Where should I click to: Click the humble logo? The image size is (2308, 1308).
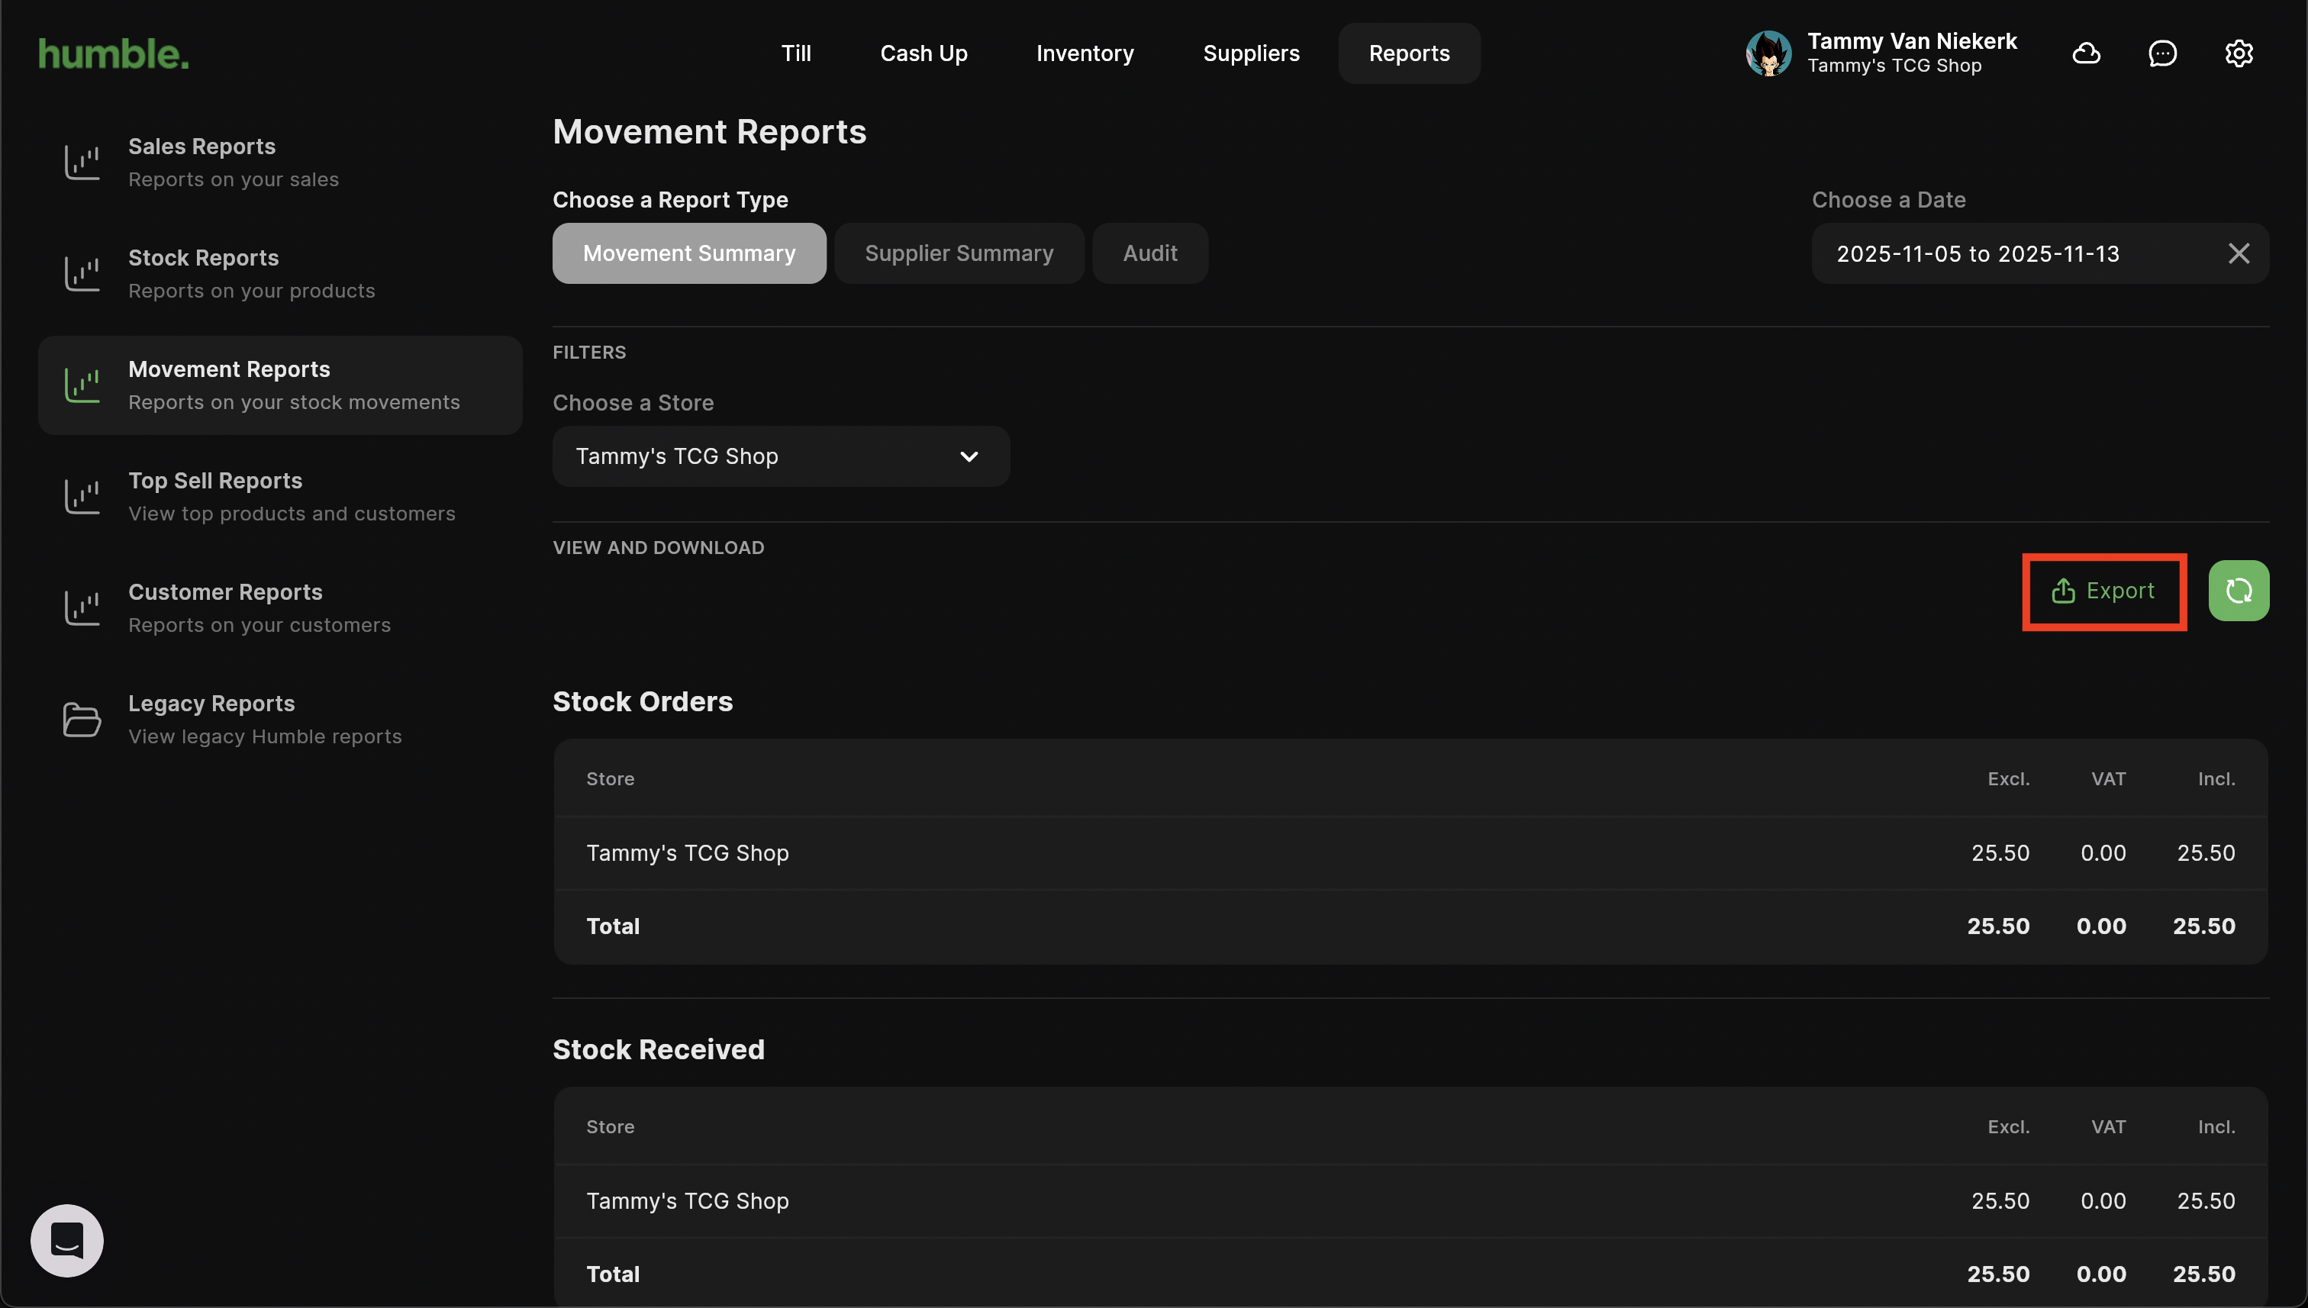click(114, 54)
